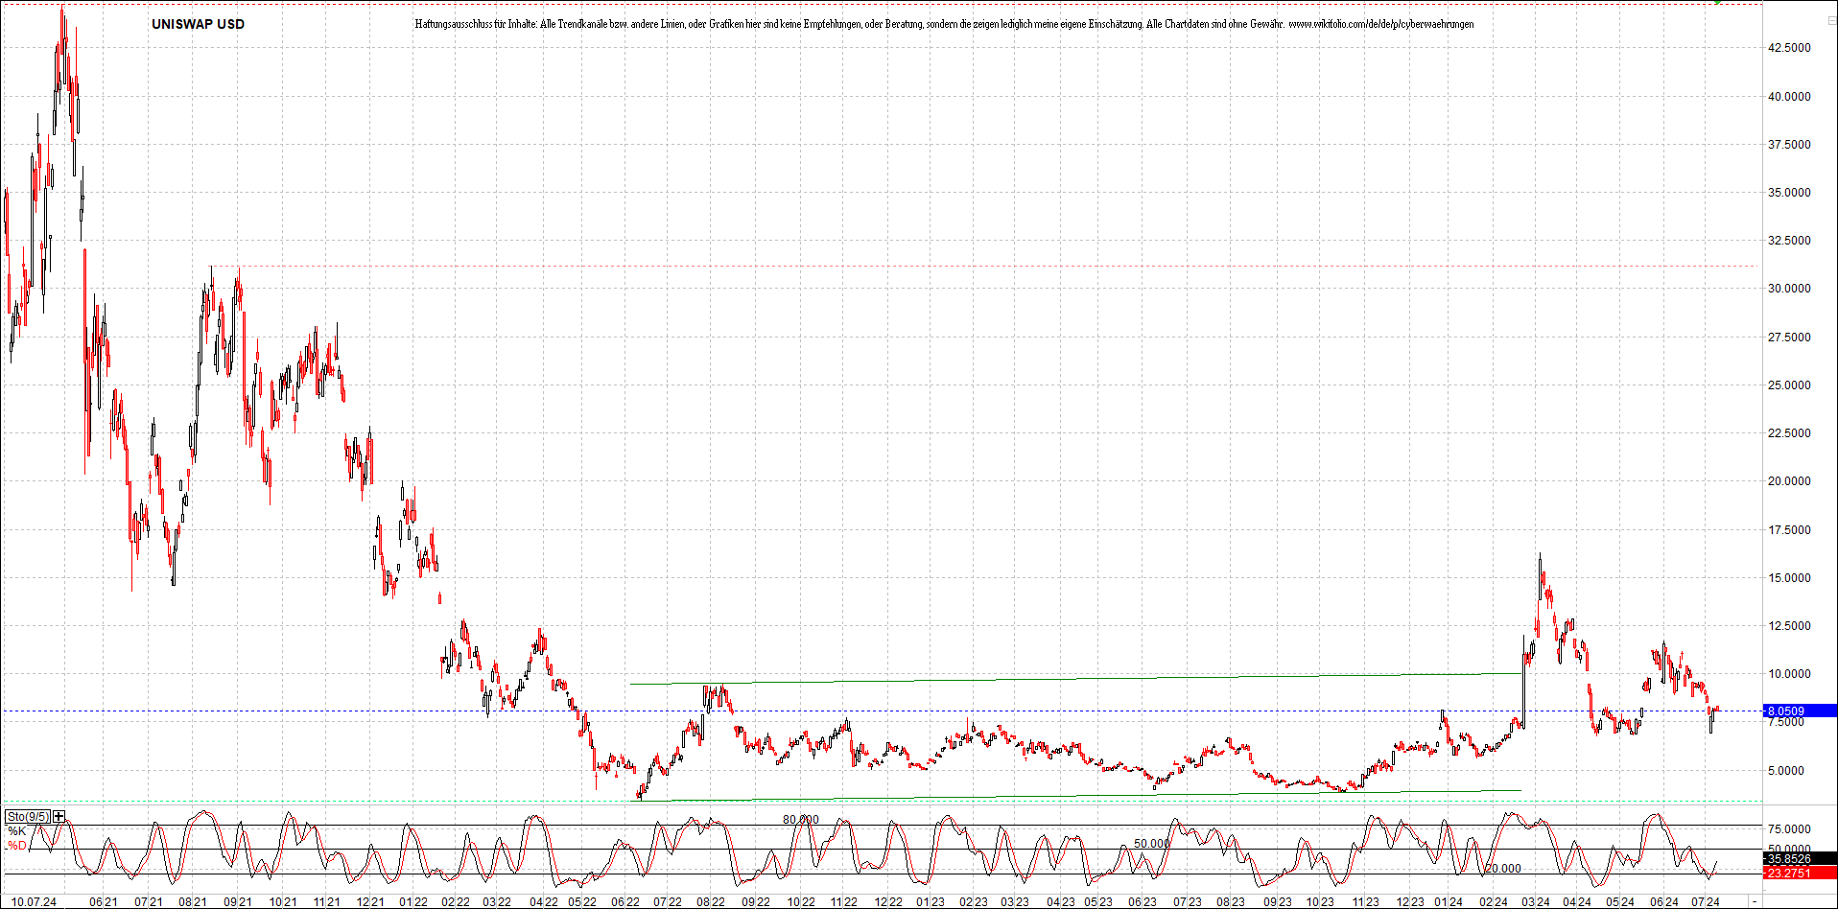Click the 09 21 time axis label
This screenshot has width=1838, height=909.
click(x=238, y=902)
